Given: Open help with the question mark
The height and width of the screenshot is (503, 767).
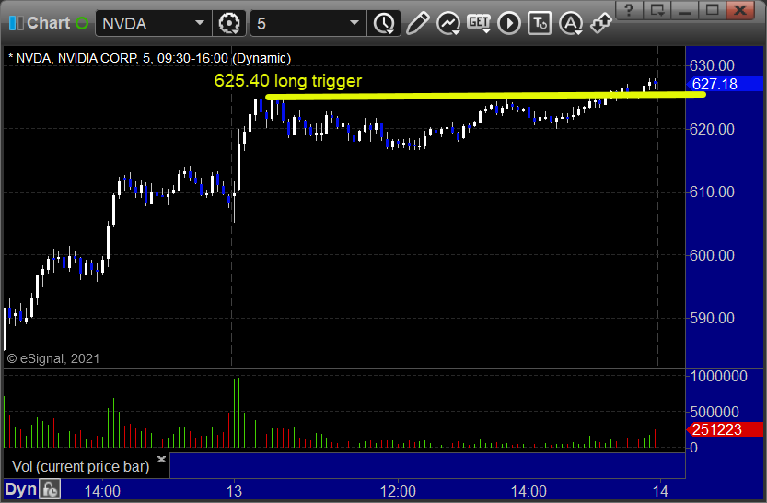Looking at the screenshot, I should point(629,10).
